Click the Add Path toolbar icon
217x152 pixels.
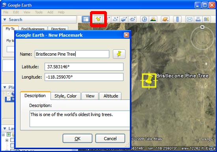pos(115,19)
